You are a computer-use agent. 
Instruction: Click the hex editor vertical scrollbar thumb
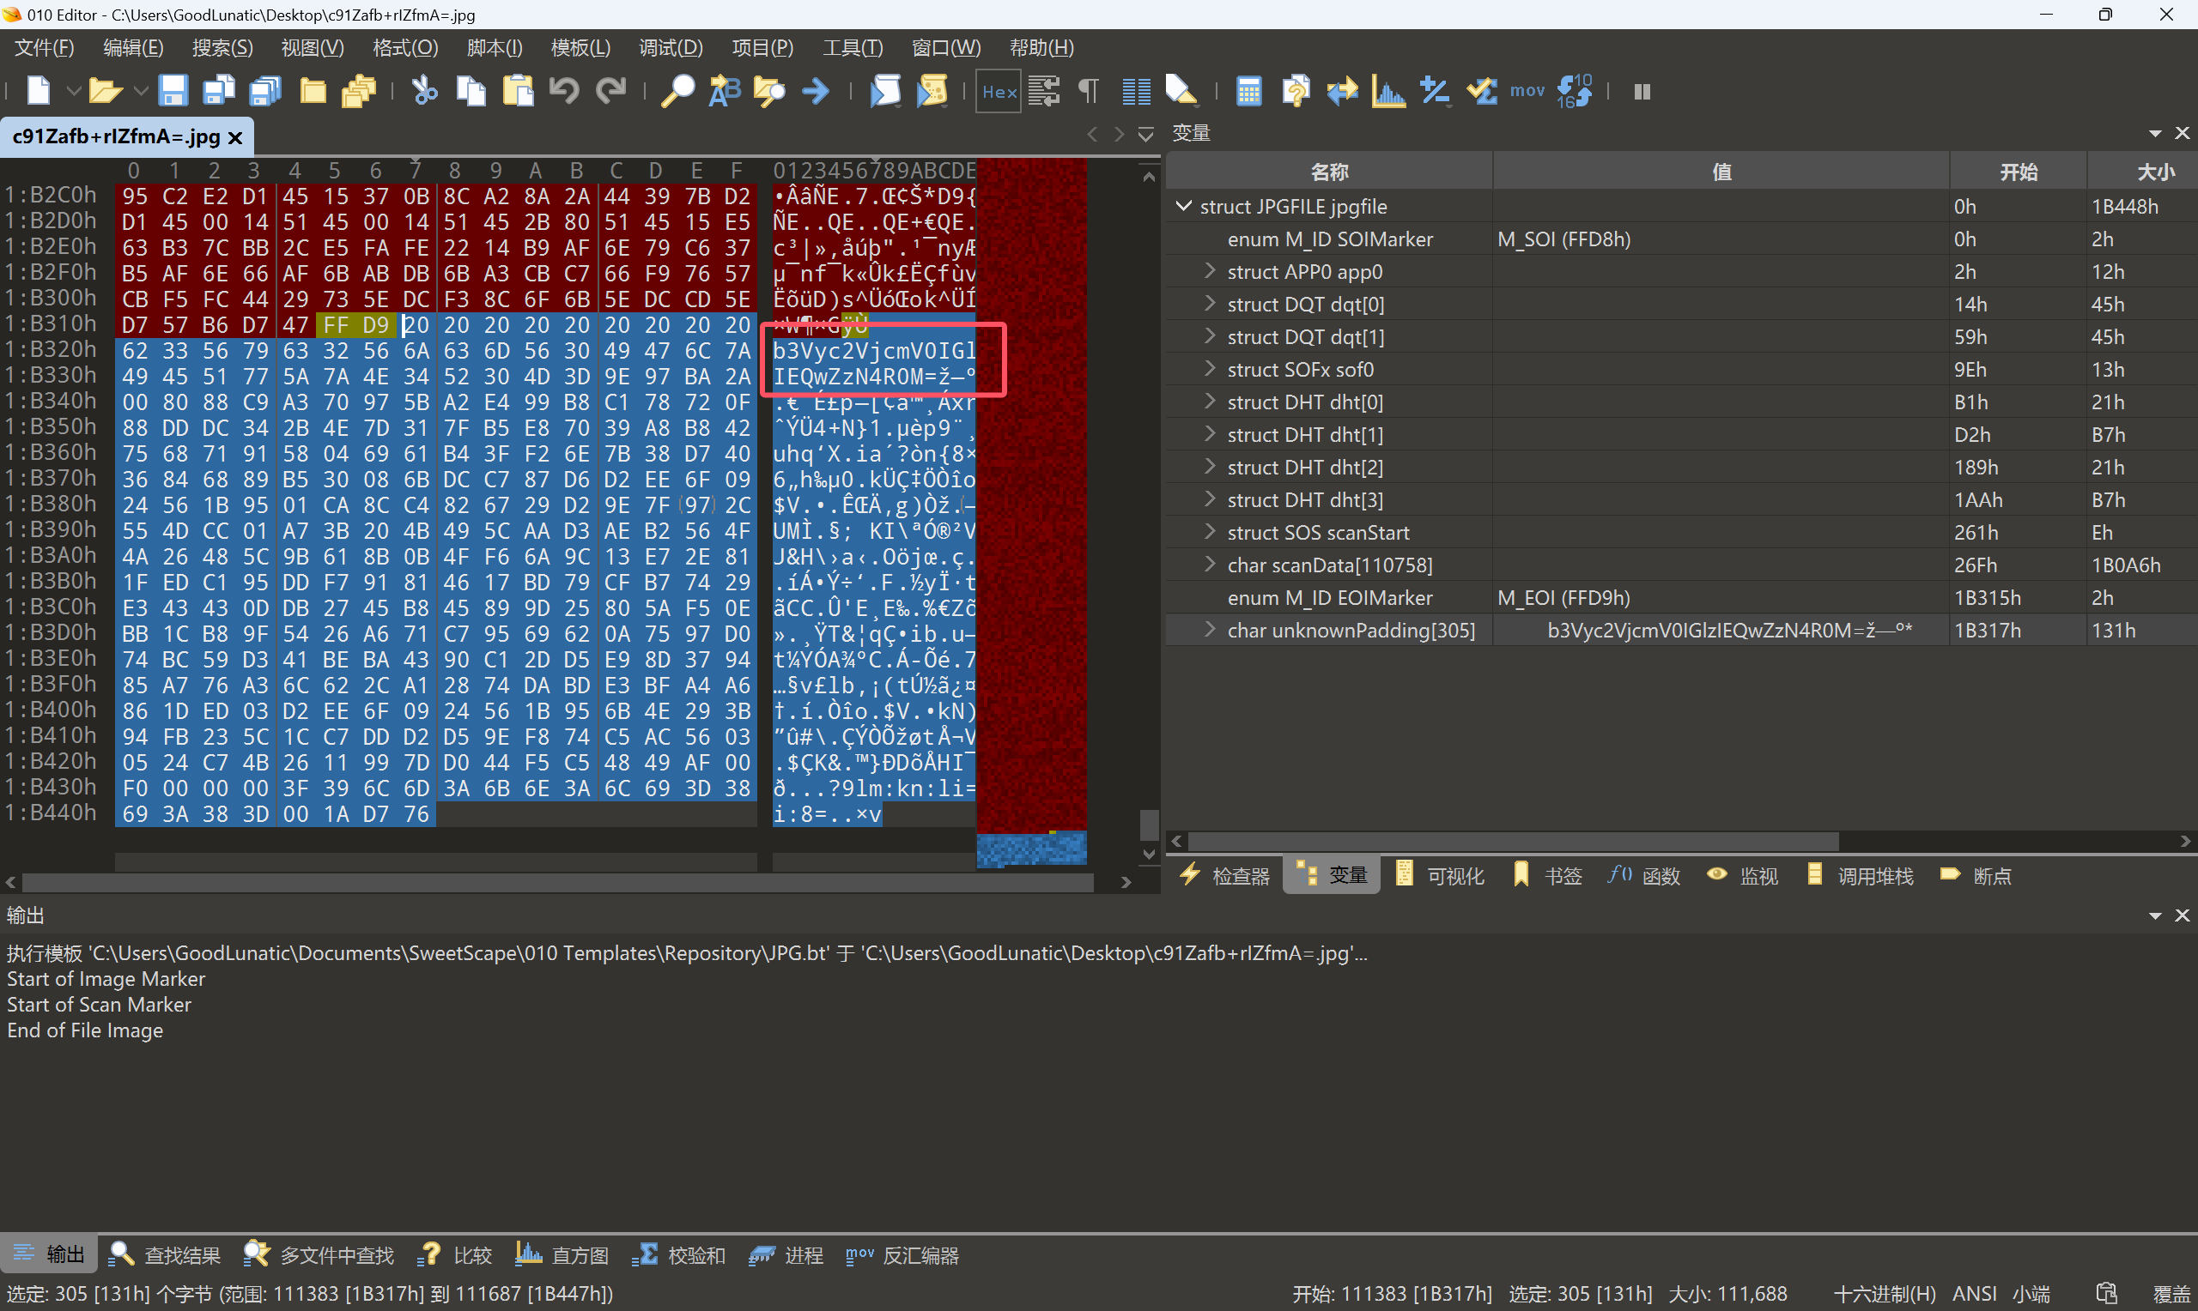pos(1148,825)
